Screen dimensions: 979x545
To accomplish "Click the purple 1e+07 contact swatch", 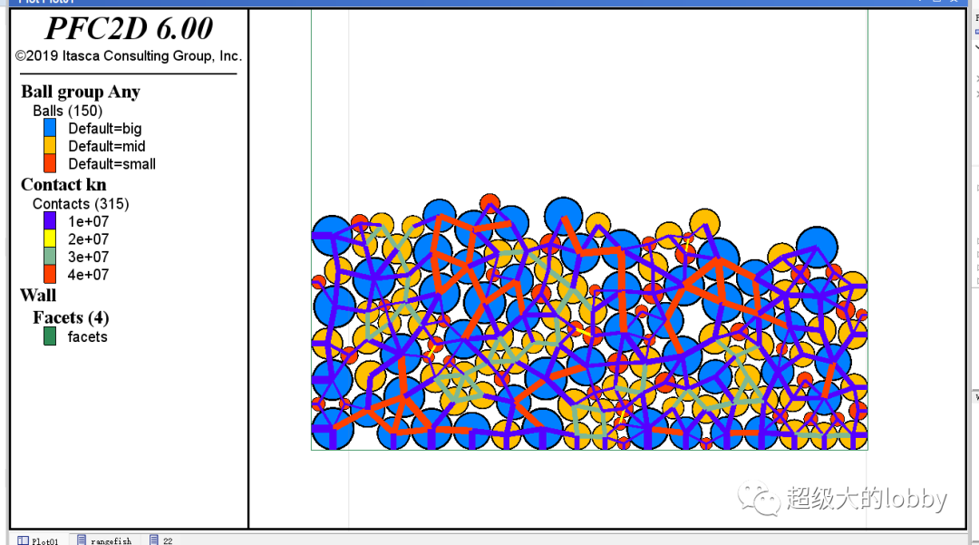I will 50,221.
